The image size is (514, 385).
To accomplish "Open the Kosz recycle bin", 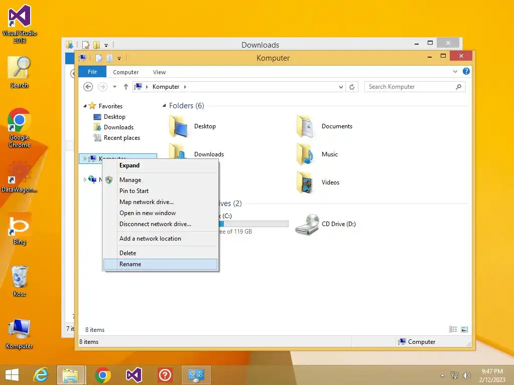I will (x=20, y=281).
